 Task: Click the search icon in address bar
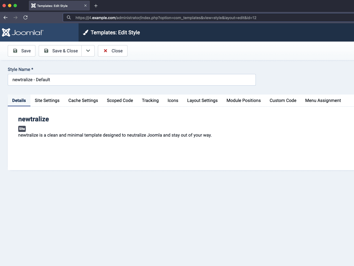(x=69, y=17)
